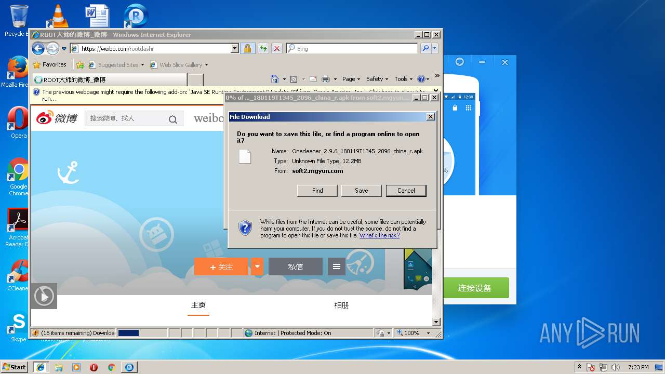Click the page scrollbar down arrow
The image size is (665, 374).
point(436,322)
